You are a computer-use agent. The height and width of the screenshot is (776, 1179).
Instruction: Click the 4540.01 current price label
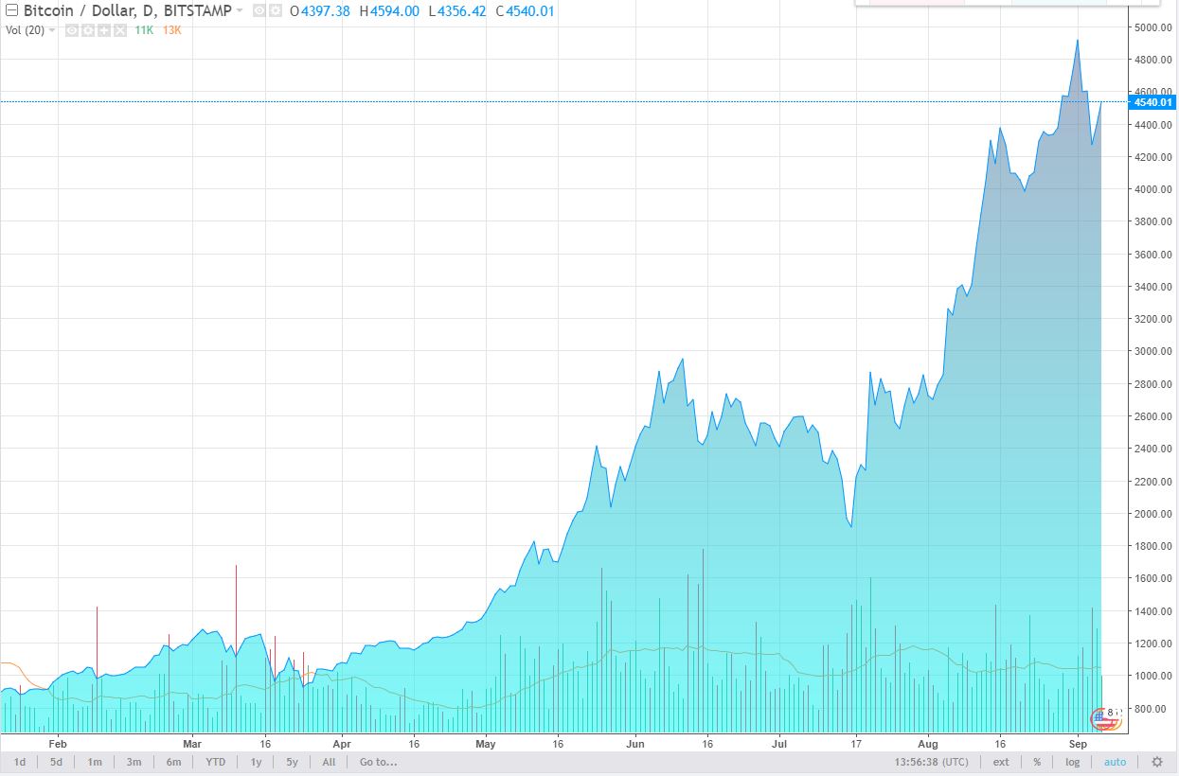(x=1152, y=102)
